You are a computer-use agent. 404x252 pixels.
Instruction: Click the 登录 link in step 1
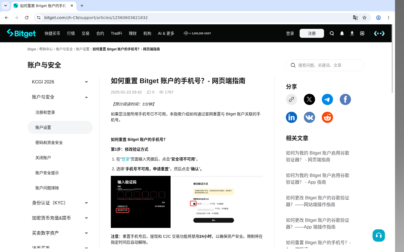click(125, 159)
